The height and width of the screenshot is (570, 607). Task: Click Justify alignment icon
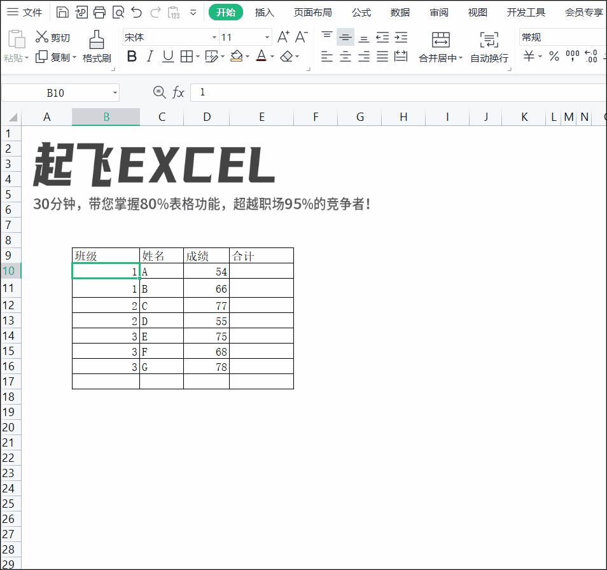[382, 57]
